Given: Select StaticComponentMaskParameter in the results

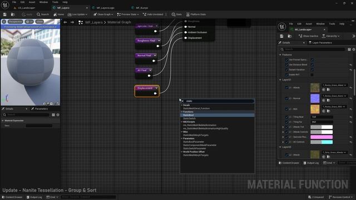Looking at the screenshot, I should [217, 145].
